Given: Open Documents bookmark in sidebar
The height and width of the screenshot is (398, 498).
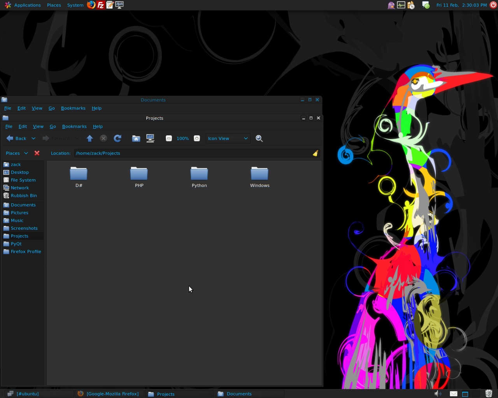Looking at the screenshot, I should 23,205.
